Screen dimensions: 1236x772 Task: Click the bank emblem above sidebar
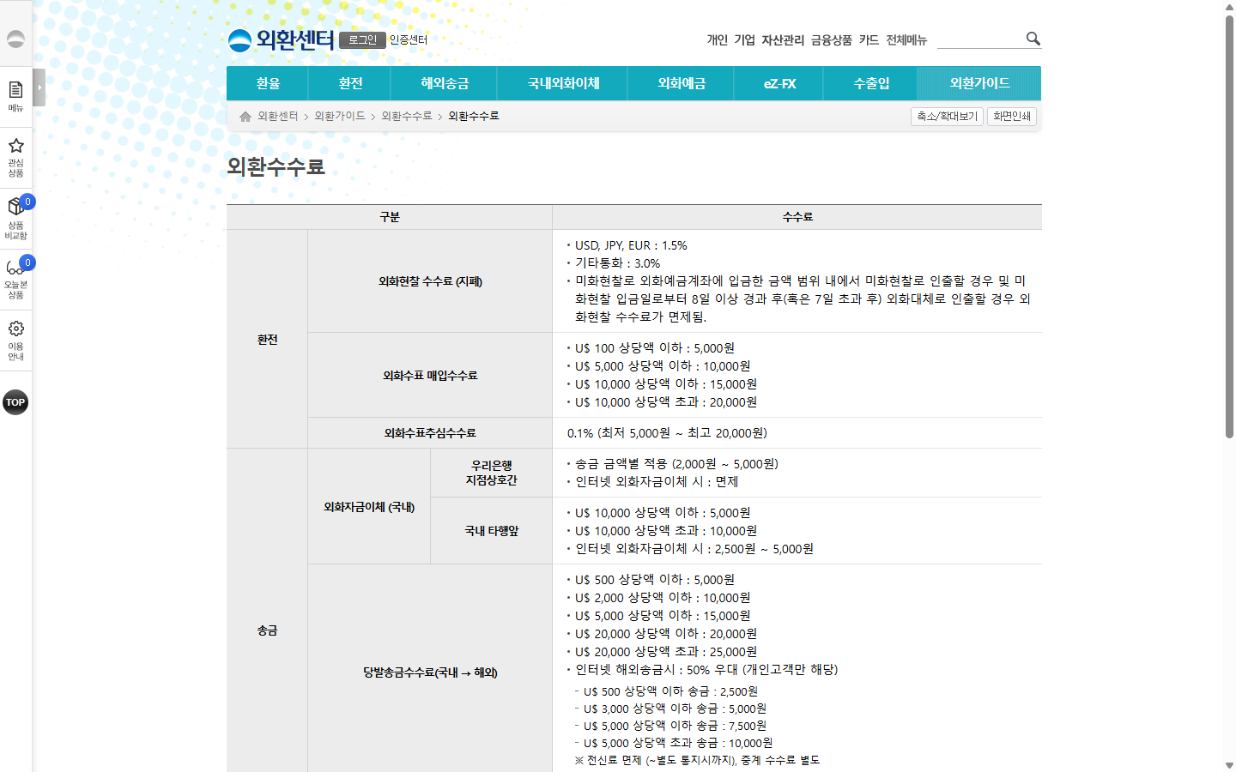coord(15,39)
